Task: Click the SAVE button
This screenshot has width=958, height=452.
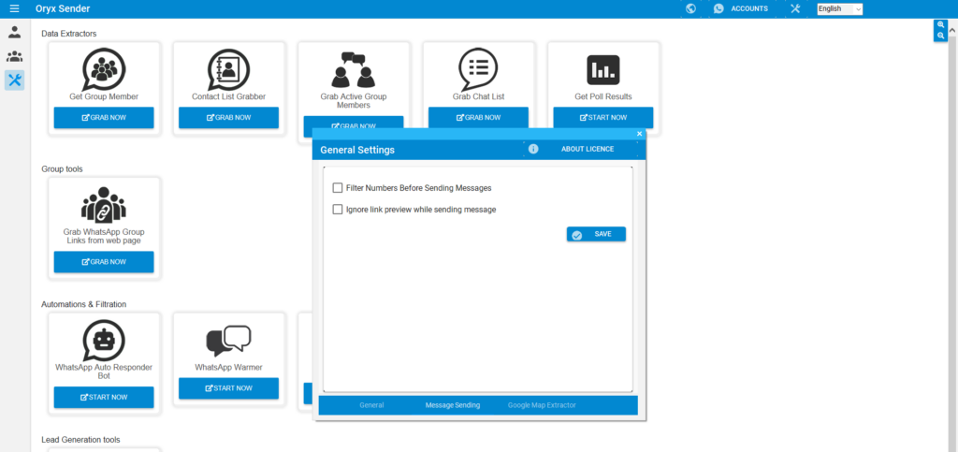Action: point(596,234)
